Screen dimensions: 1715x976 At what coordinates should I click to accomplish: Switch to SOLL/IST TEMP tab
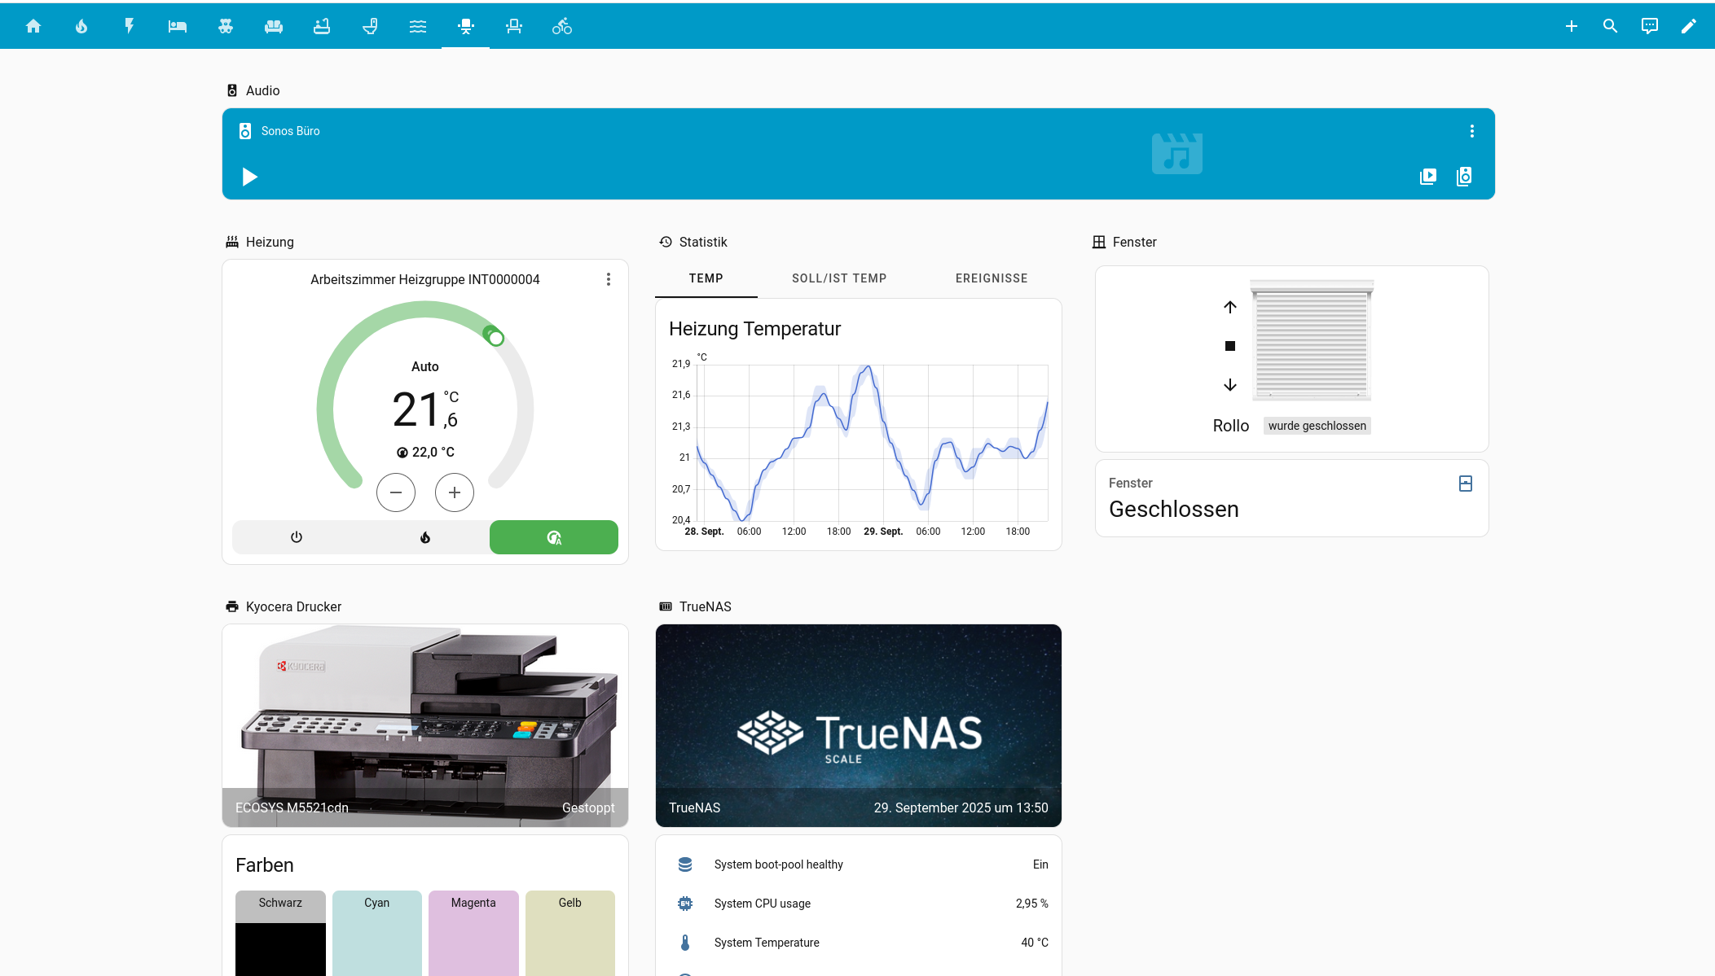pyautogui.click(x=839, y=278)
